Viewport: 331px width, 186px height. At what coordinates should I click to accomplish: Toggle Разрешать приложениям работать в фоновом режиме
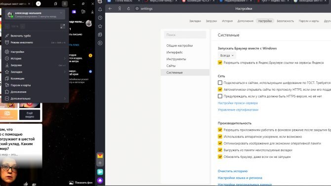[x=220, y=130]
